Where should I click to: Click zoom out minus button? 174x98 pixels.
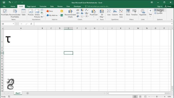click(x=149, y=97)
